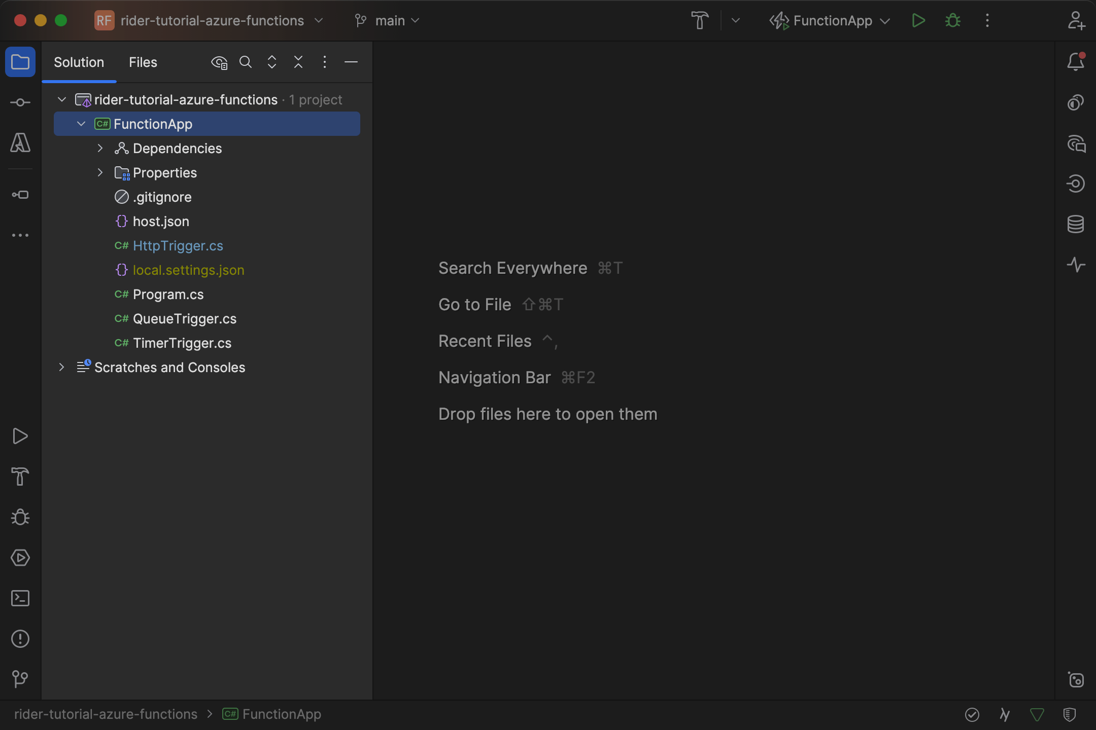The height and width of the screenshot is (730, 1096).
Task: Open the Git tool window
Action: [20, 679]
